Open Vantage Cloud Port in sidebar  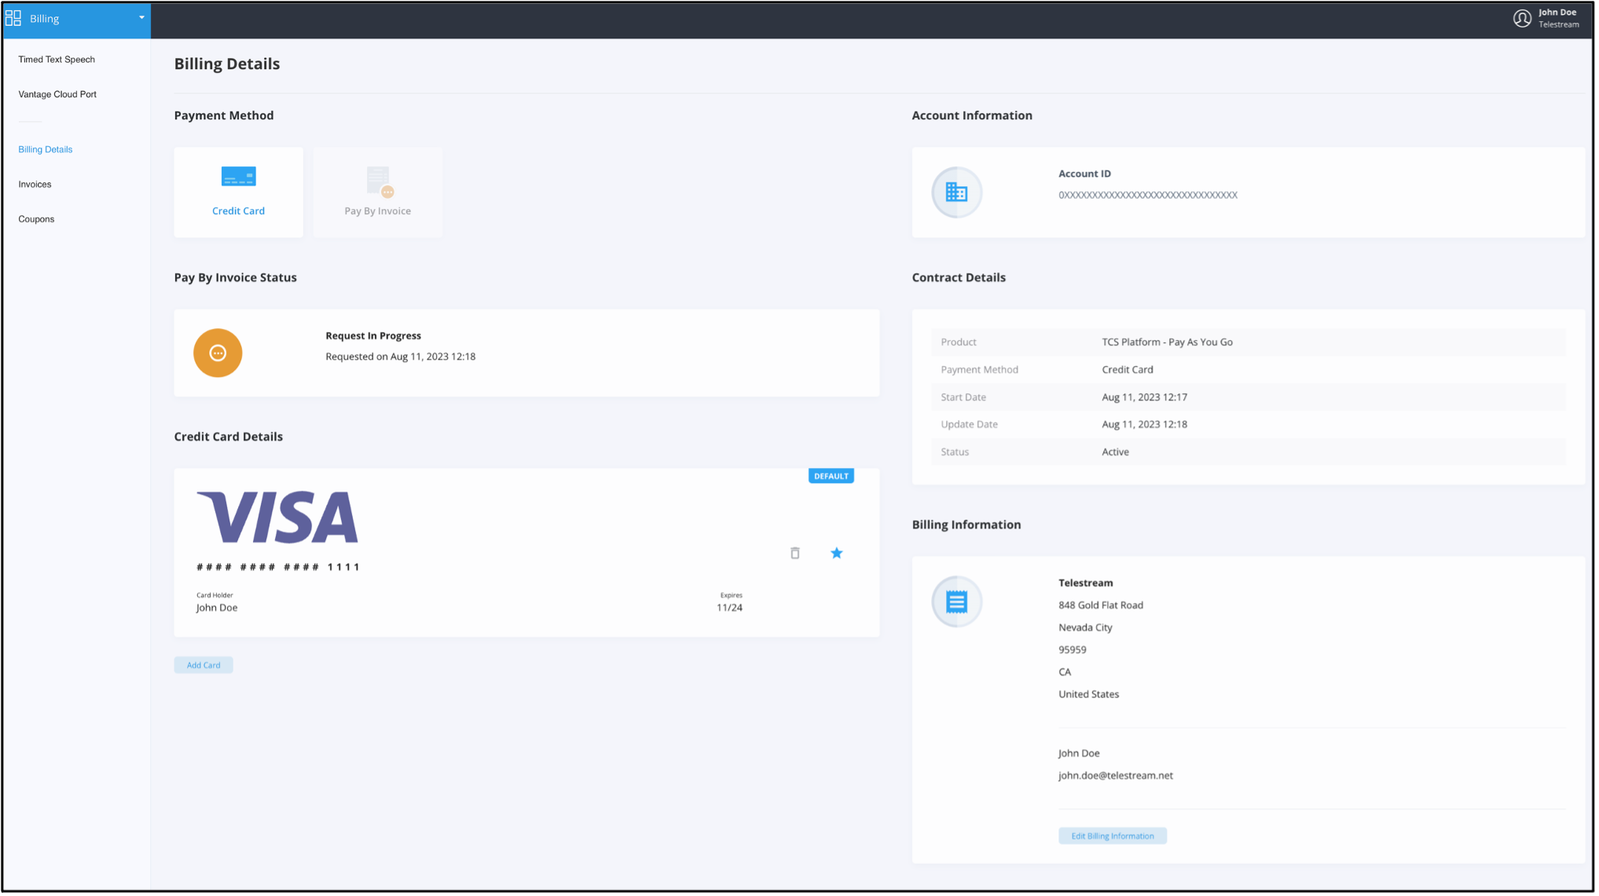click(57, 94)
